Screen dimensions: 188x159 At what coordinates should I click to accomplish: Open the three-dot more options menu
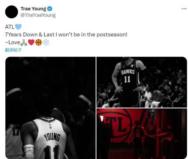point(184,9)
